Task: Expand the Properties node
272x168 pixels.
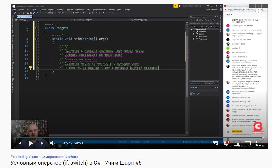Action: point(194,32)
